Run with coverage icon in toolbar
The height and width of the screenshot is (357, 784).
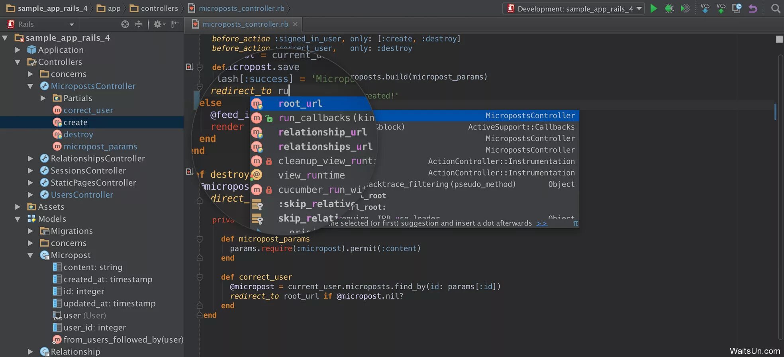point(685,8)
